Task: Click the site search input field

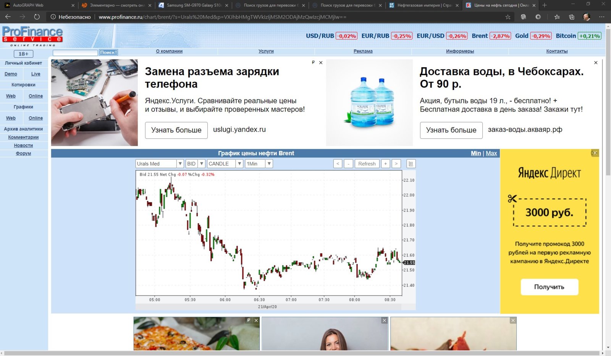Action: pos(75,53)
